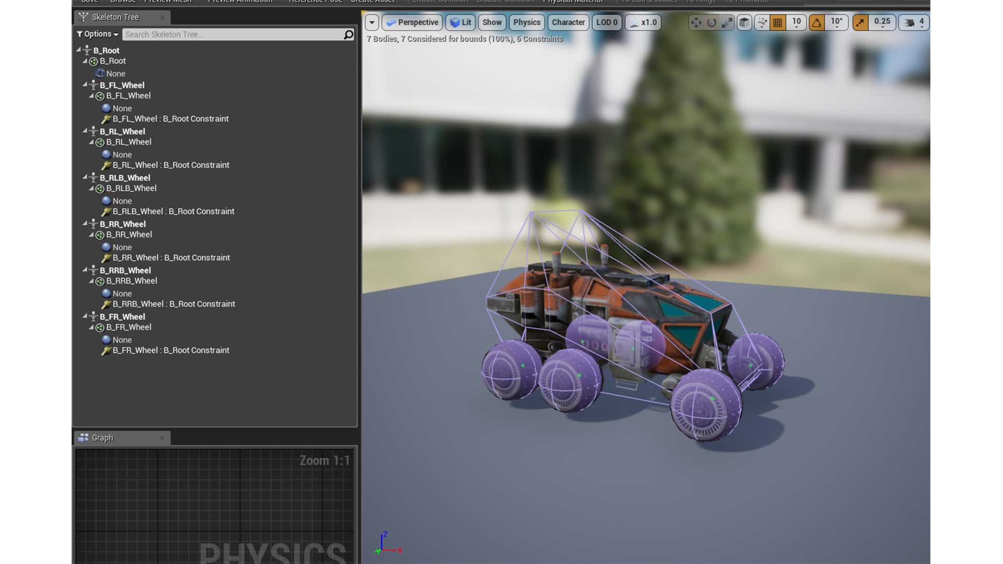Click the viewport options arrow icon
The image size is (1003, 564).
pos(371,22)
